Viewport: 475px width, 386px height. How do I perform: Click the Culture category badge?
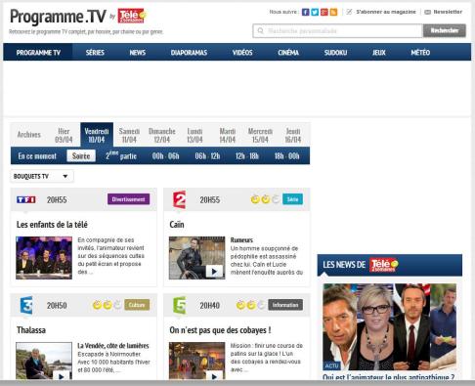(137, 305)
